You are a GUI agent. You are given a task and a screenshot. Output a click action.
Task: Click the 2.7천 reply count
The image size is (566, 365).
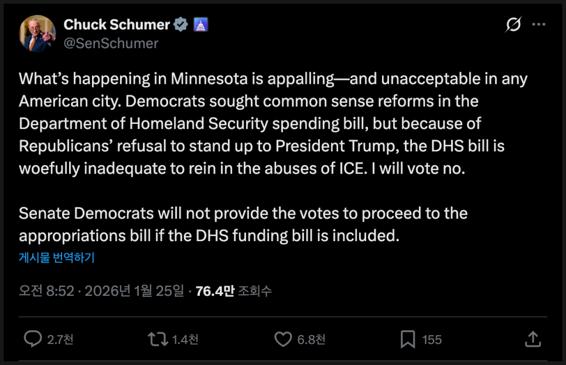tap(60, 340)
